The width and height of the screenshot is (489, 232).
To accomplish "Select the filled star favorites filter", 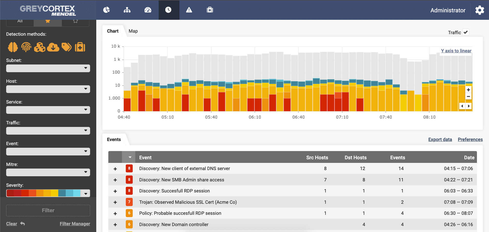I will point(48,22).
